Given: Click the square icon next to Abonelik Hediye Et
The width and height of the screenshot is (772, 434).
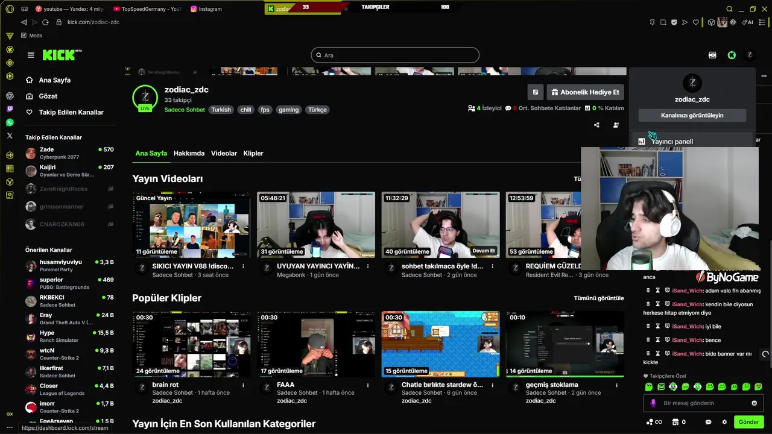Looking at the screenshot, I should pyautogui.click(x=535, y=92).
